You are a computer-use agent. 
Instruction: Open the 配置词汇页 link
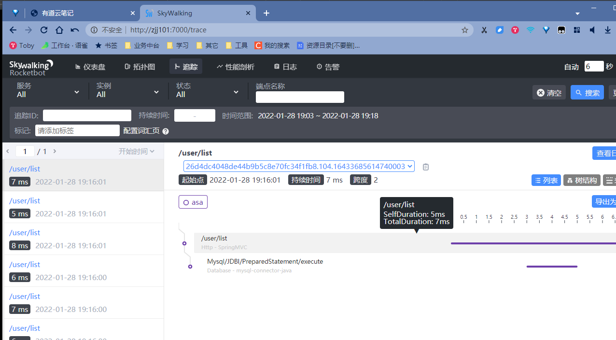coord(141,131)
